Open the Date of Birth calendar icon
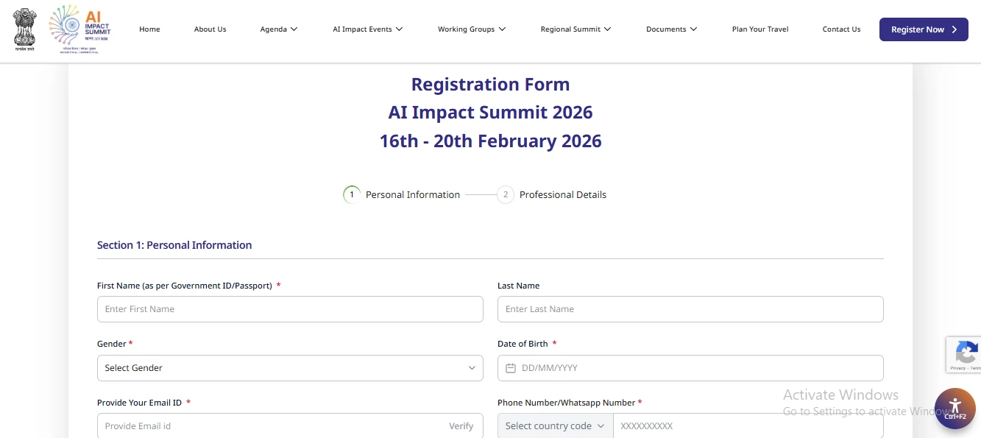 [x=511, y=367]
